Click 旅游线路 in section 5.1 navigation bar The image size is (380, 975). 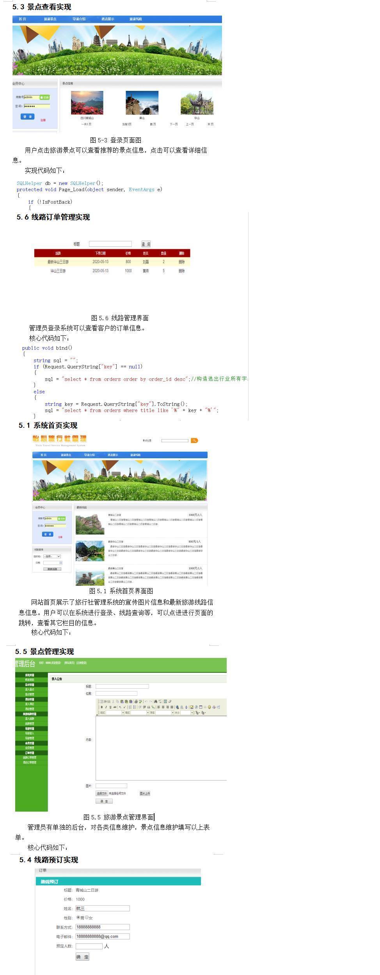click(x=135, y=455)
